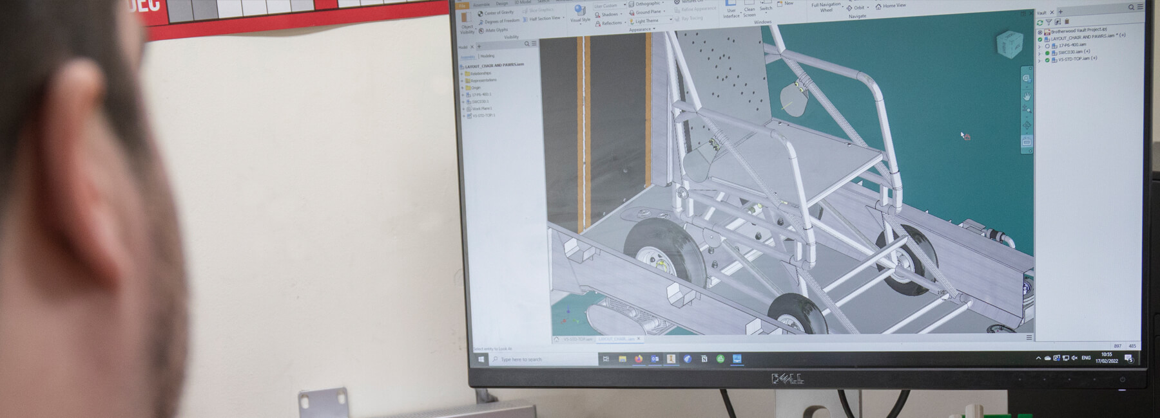This screenshot has height=418, width=1160.
Task: Open the Object Visibility tool
Action: [x=467, y=23]
